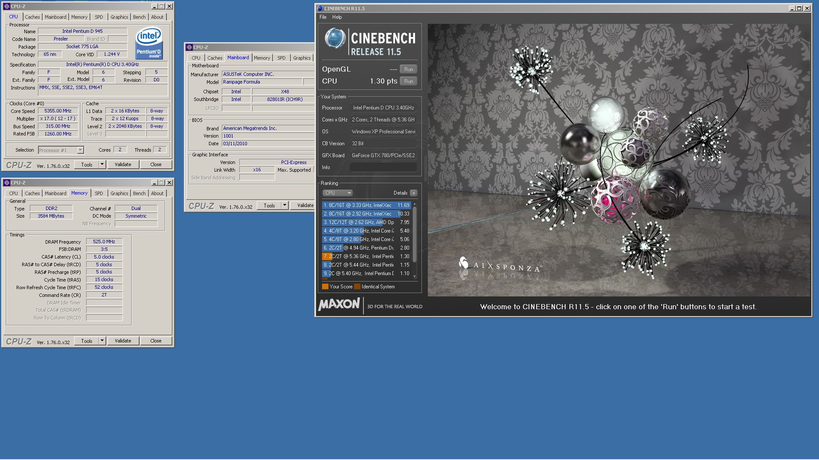This screenshot has width=819, height=460.
Task: Click the BIOS date 03/11/2010 field
Action: point(268,144)
